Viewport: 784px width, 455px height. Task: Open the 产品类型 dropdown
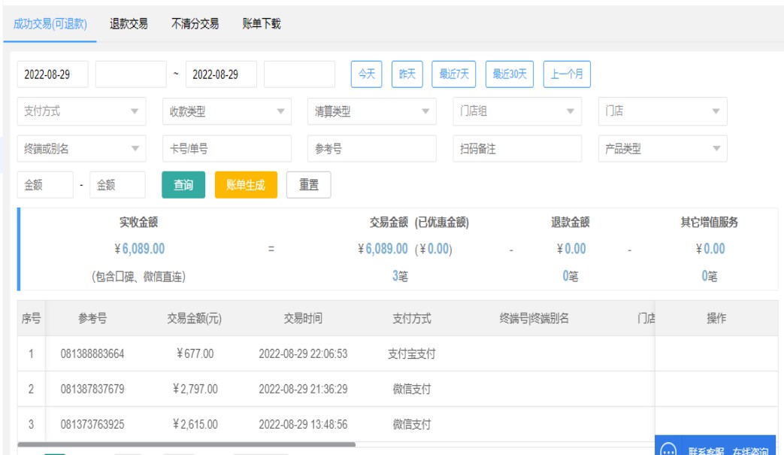point(662,149)
